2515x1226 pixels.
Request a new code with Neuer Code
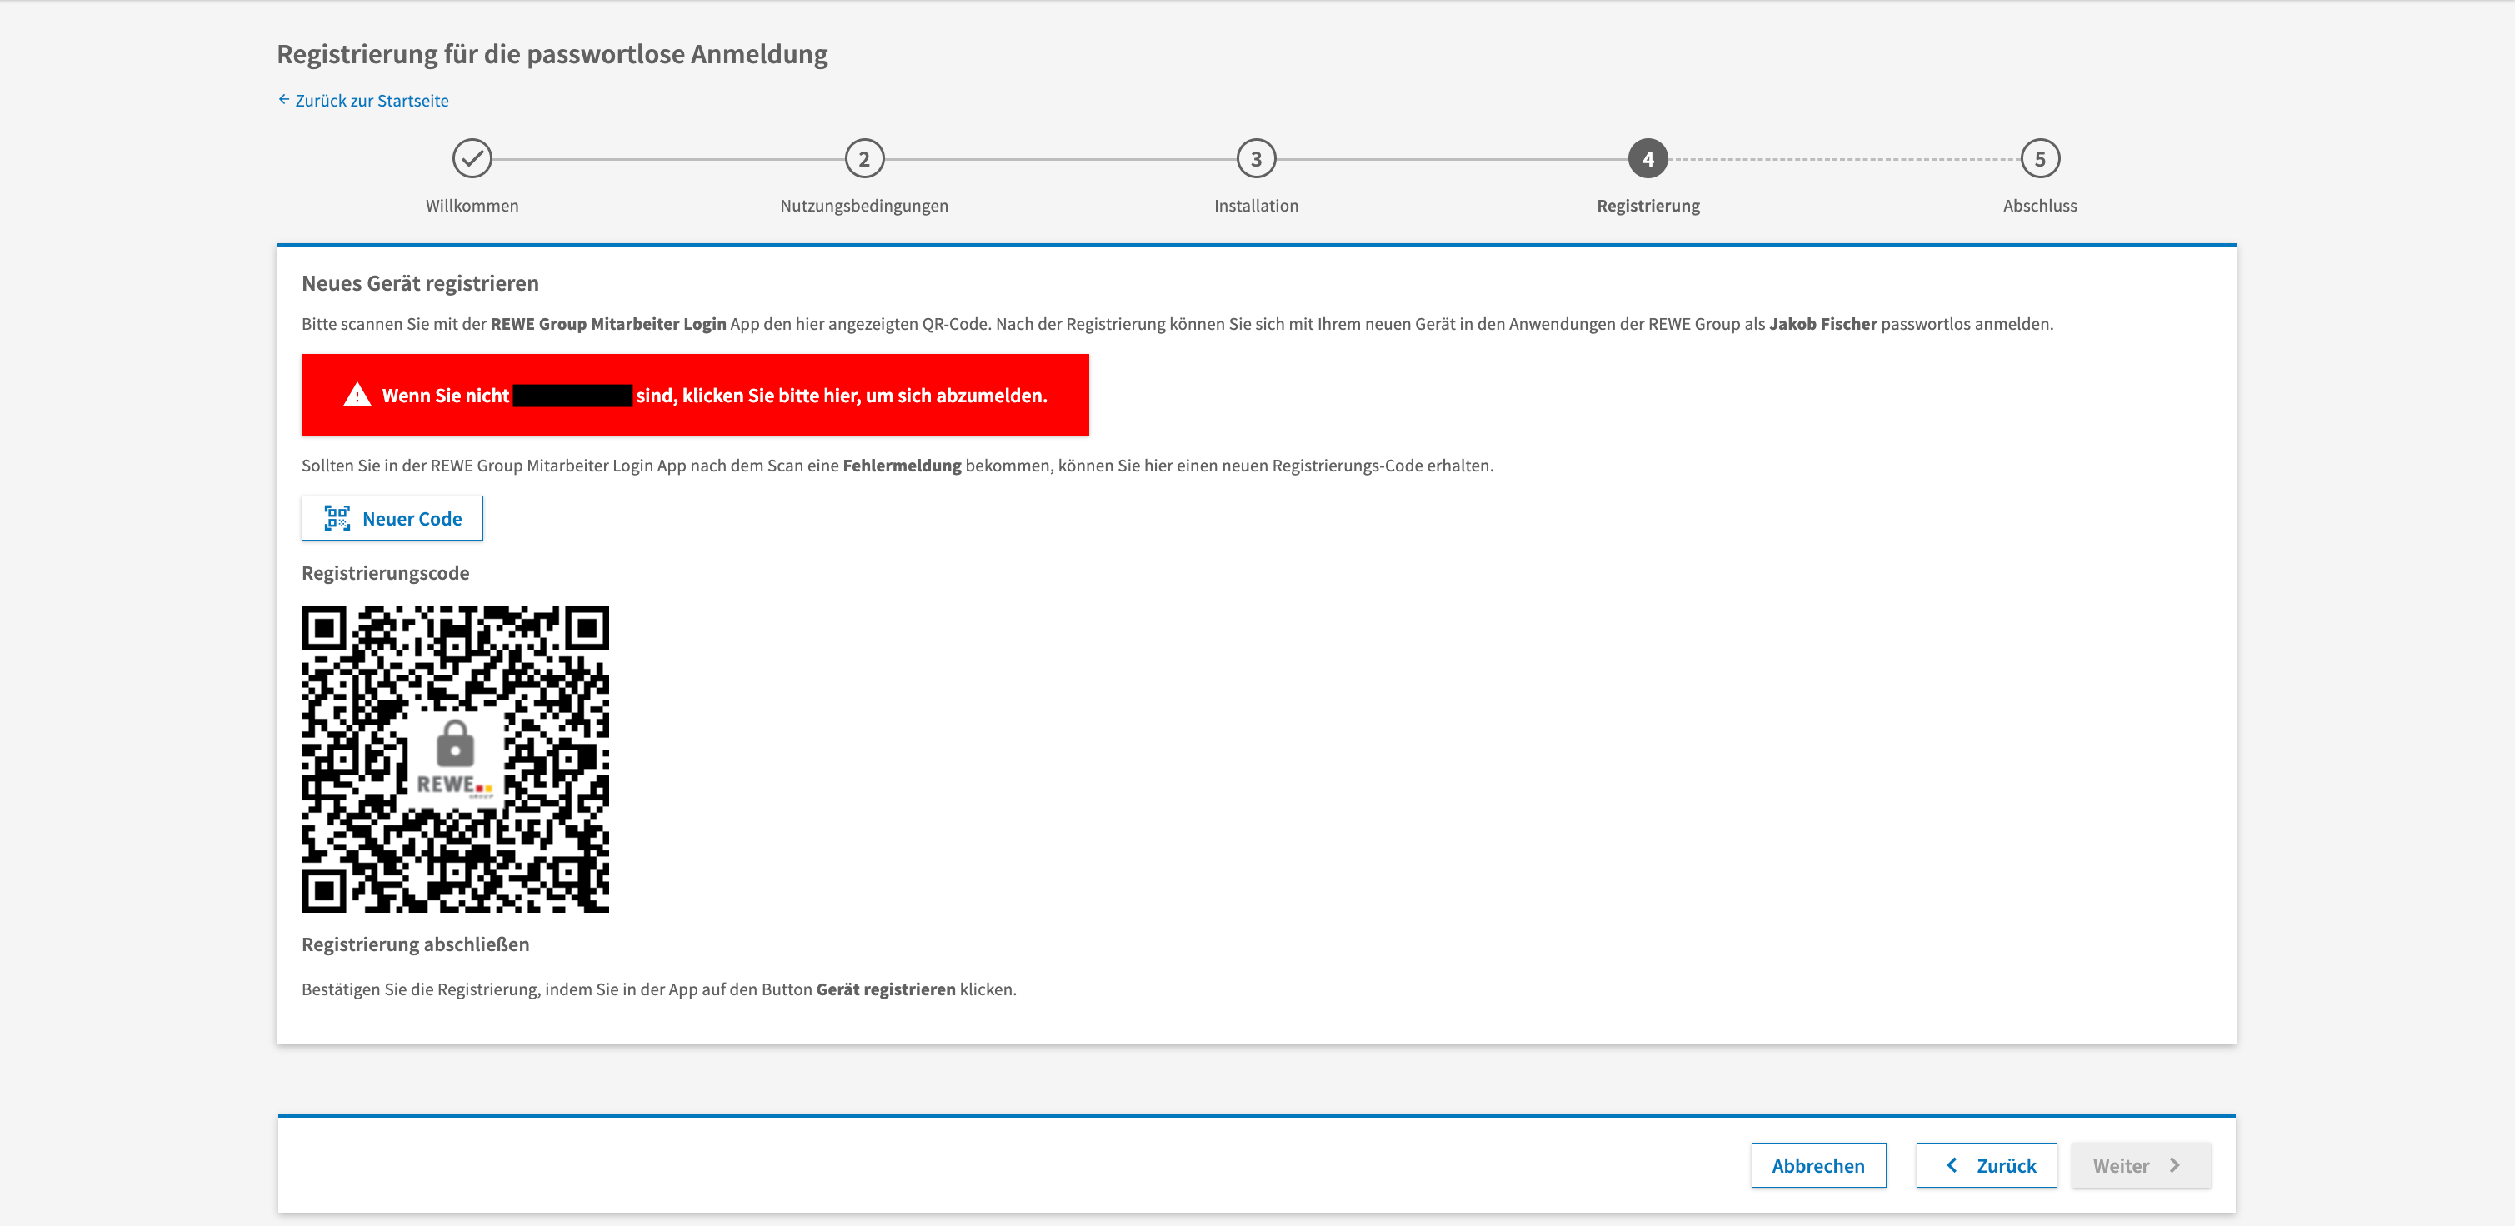pos(392,518)
